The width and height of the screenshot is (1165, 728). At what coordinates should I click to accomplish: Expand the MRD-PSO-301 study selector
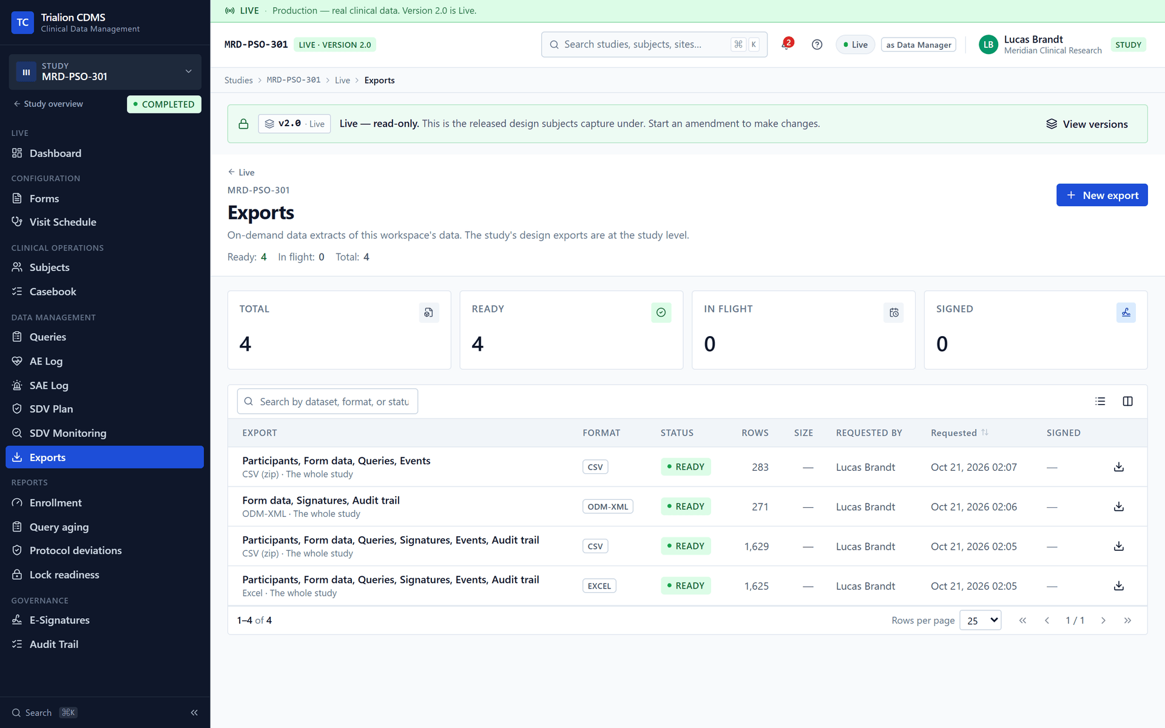click(105, 72)
